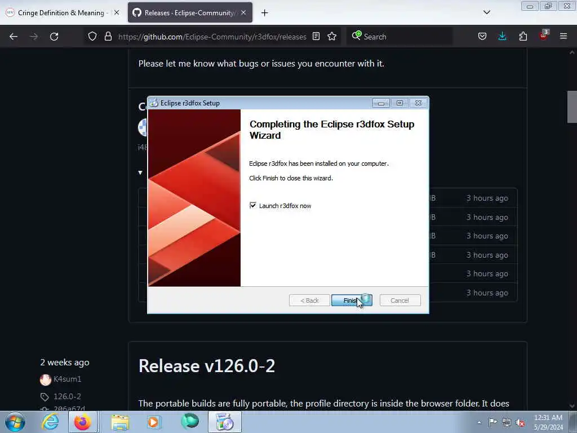Click the muted volume tray icon
The height and width of the screenshot is (433, 577).
pos(520,422)
